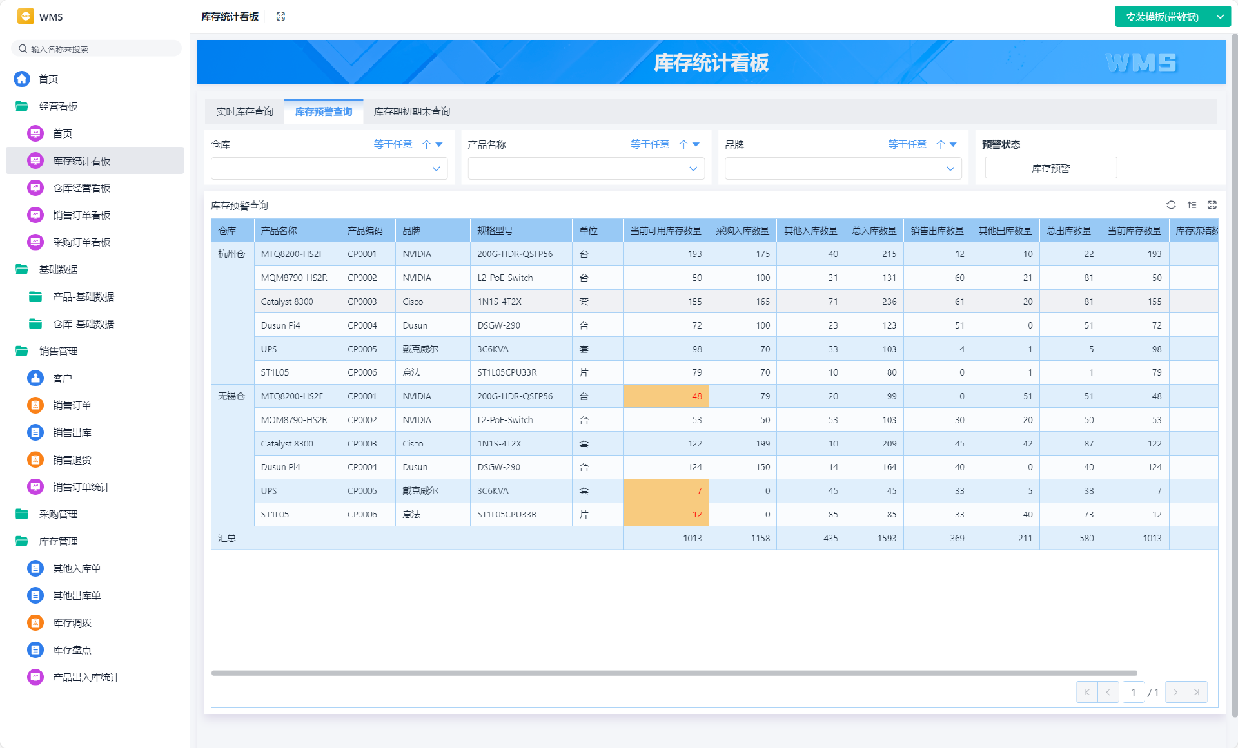Click the horizontal scrollbar under the table
This screenshot has width=1238, height=748.
674,673
